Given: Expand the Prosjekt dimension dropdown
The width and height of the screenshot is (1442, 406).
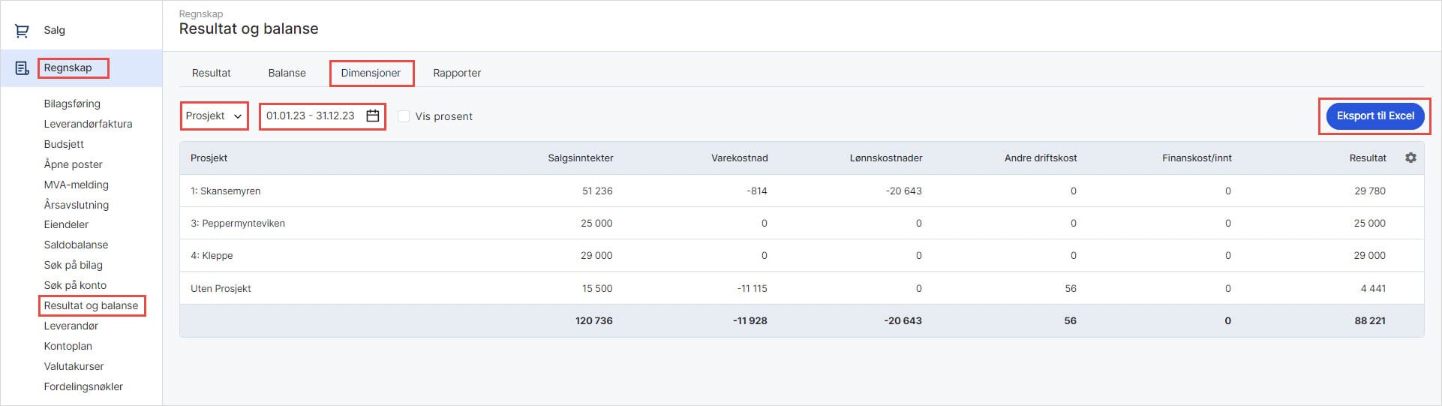Looking at the screenshot, I should [214, 116].
